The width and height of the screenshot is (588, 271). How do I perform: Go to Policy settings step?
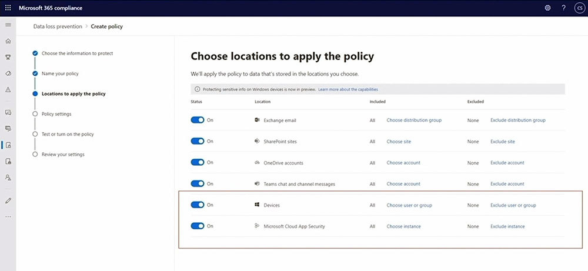coord(56,114)
